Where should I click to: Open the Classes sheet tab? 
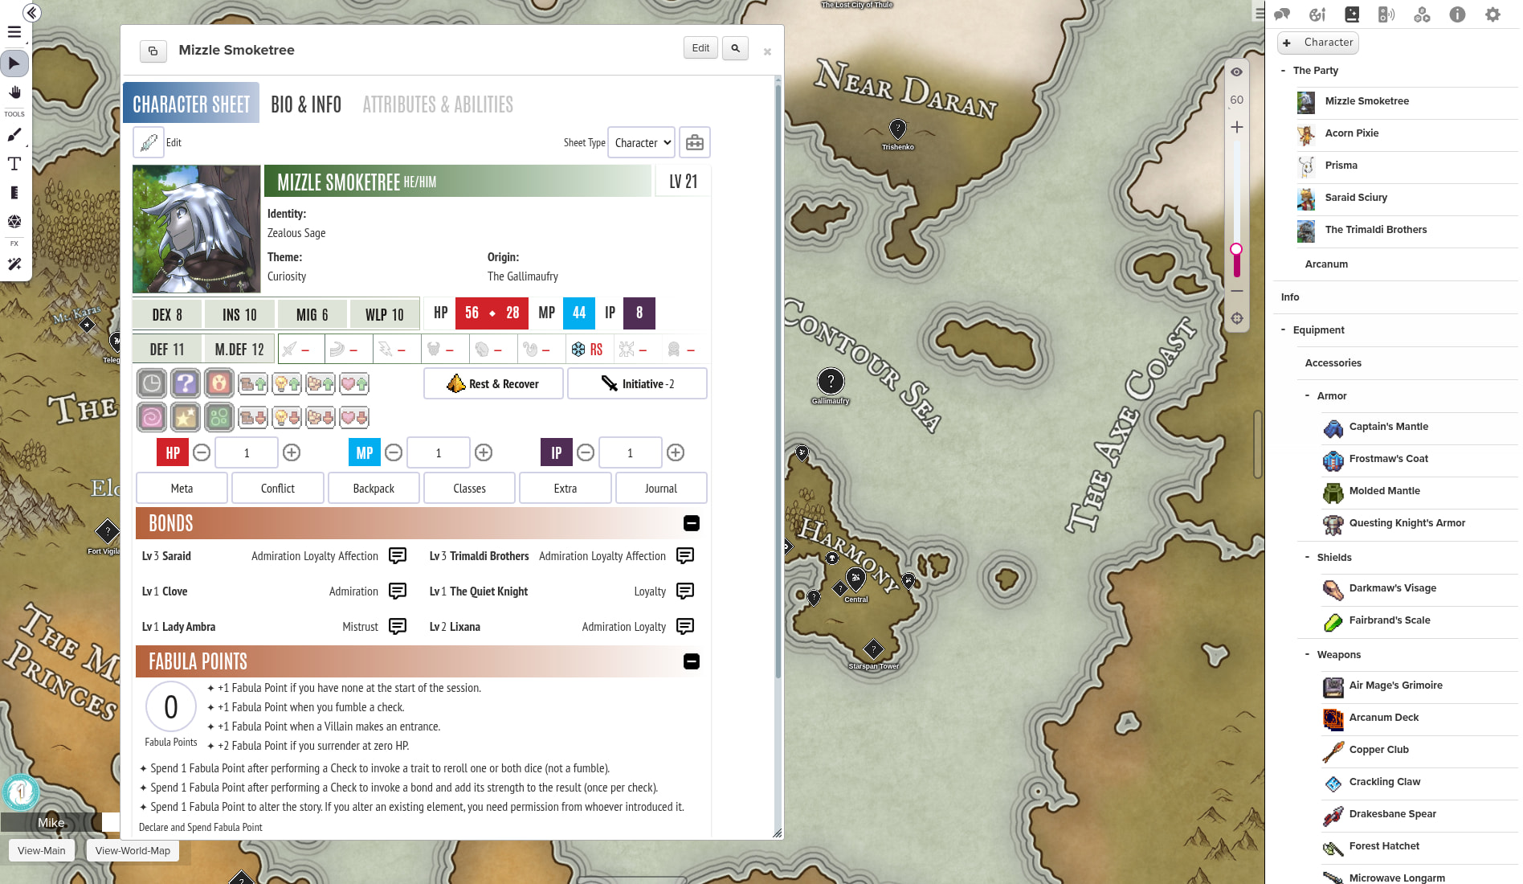[x=469, y=489]
